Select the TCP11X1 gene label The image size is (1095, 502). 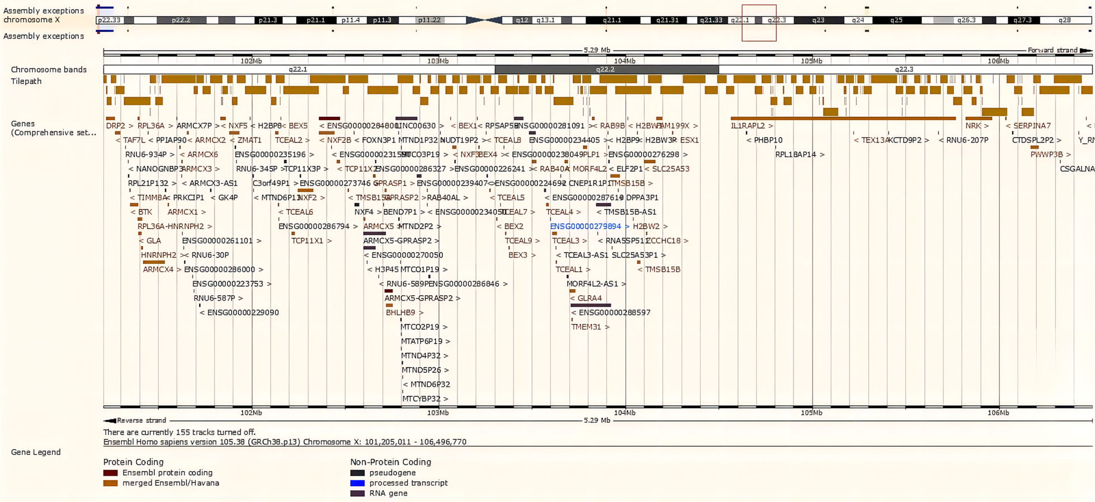click(x=311, y=241)
